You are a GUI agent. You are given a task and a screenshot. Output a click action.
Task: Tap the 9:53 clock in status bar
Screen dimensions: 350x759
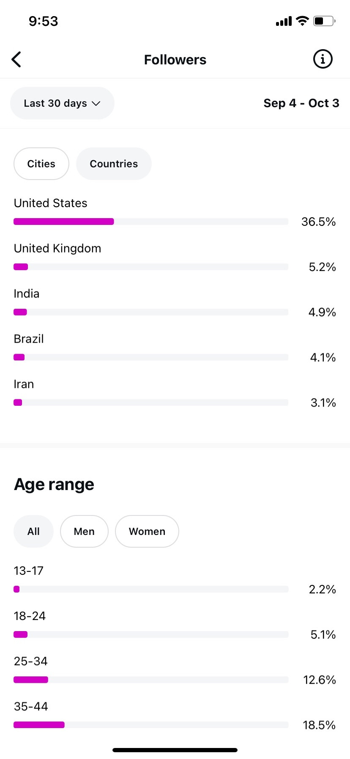43,21
